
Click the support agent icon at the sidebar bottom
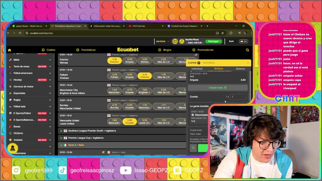13,148
